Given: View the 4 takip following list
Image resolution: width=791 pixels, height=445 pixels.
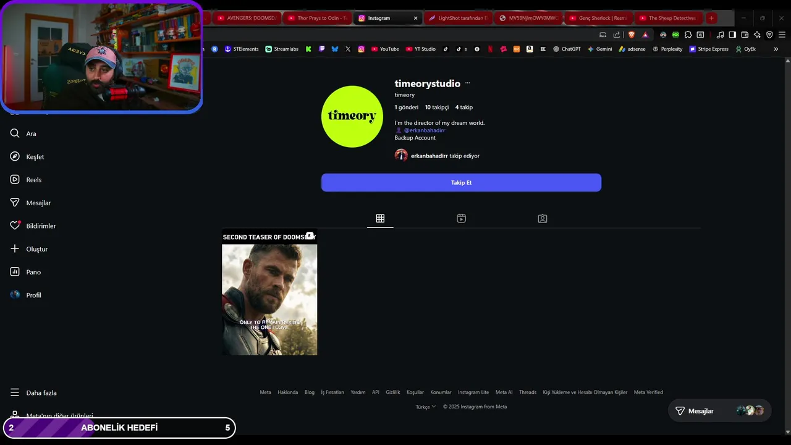Looking at the screenshot, I should (464, 108).
